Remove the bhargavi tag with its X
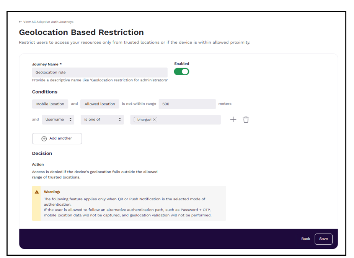The width and height of the screenshot is (354, 258). [154, 120]
